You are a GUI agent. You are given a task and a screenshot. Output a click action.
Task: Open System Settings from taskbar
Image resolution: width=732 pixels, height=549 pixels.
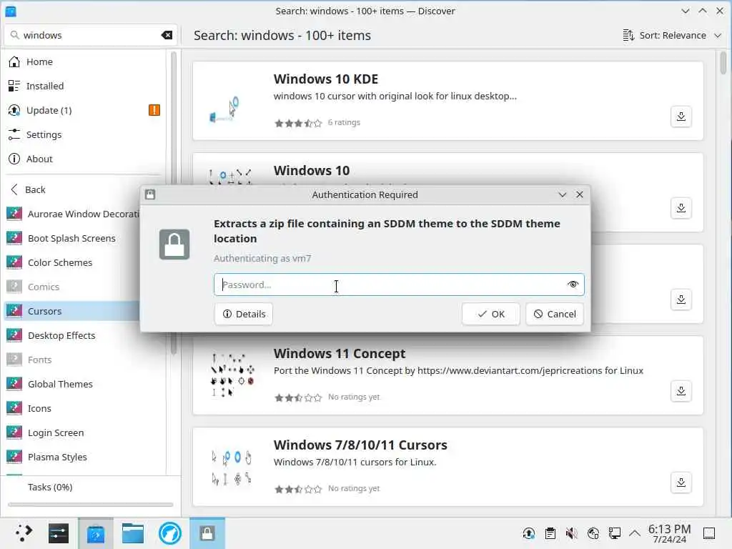[x=59, y=533]
